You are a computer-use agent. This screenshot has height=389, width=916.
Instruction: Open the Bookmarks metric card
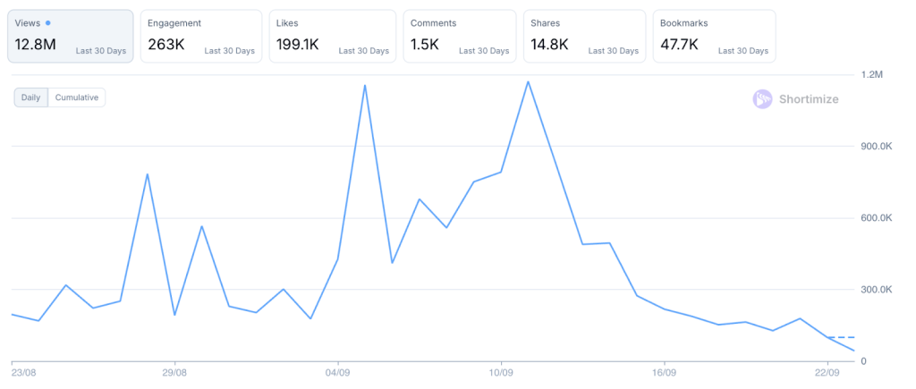(x=714, y=37)
